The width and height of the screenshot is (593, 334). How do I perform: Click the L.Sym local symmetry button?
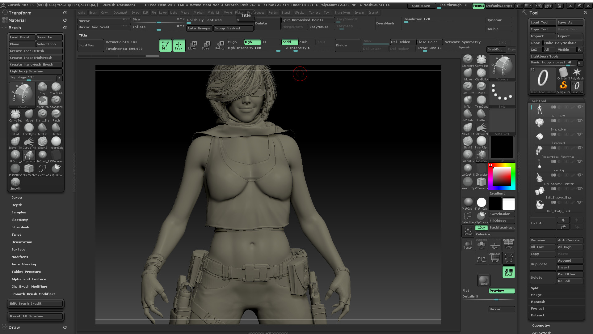pyautogui.click(x=481, y=258)
